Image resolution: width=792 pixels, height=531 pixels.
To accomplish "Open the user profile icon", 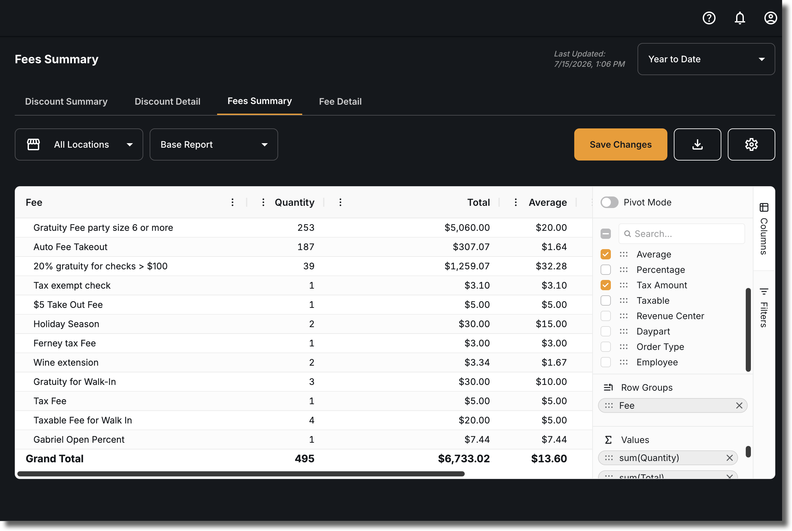I will coord(770,18).
